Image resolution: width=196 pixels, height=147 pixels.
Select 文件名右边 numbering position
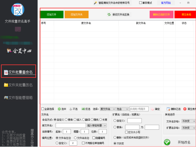[75, 138]
